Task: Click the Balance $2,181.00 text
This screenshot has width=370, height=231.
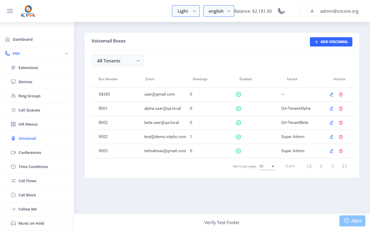Action: [x=253, y=11]
